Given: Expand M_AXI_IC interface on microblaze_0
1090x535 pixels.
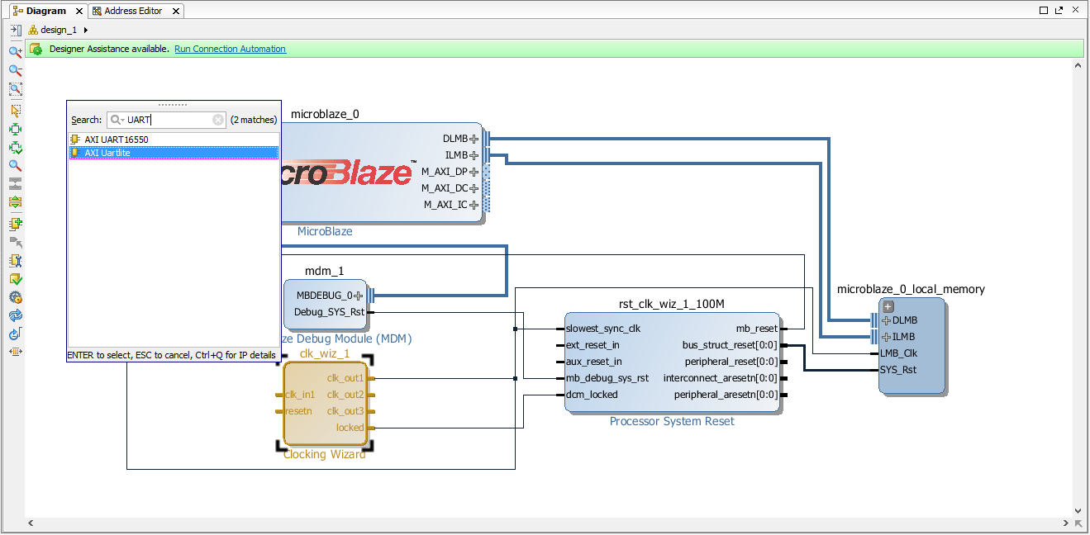Looking at the screenshot, I should click(474, 205).
